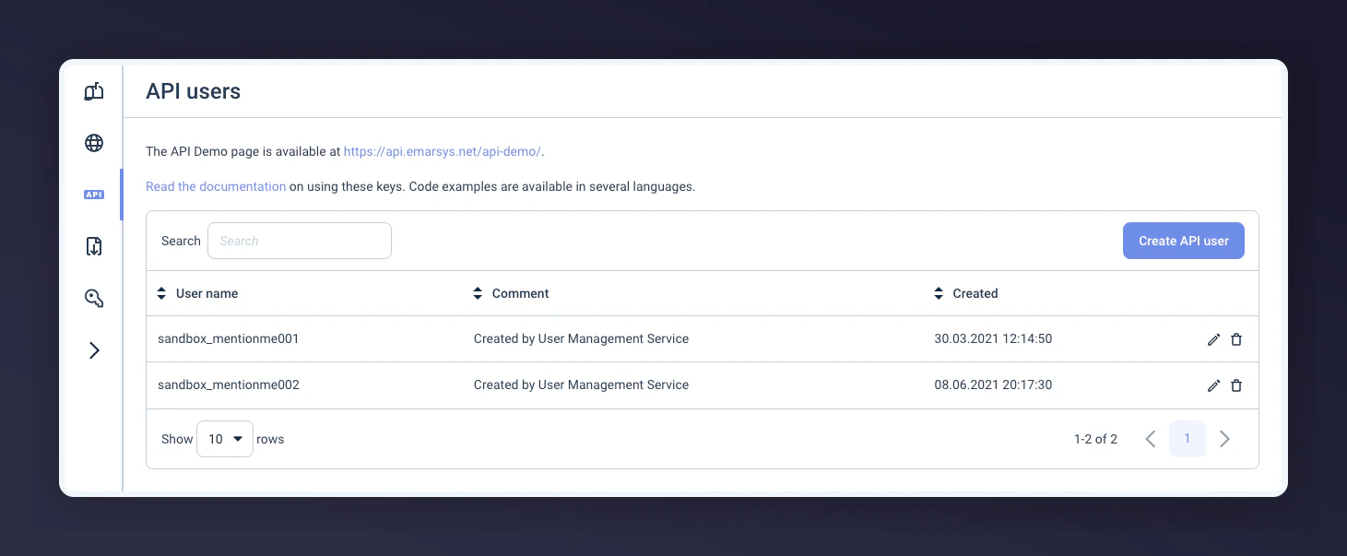Click the 1-2 of 2 pagination text

click(1095, 439)
